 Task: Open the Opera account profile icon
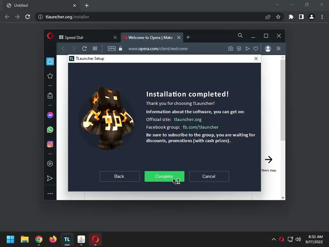[268, 49]
